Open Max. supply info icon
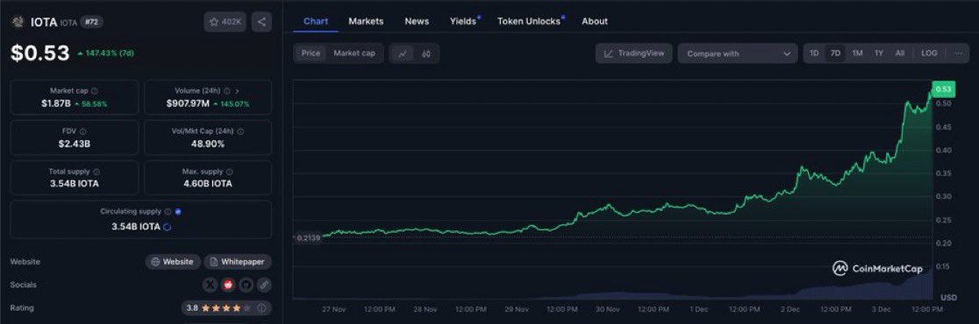The height and width of the screenshot is (324, 979). pyautogui.click(x=229, y=172)
